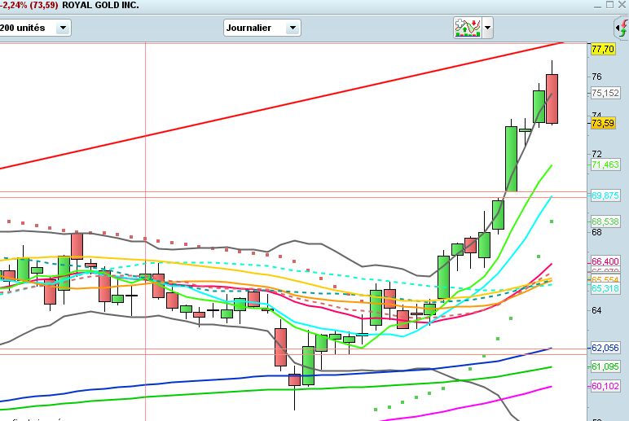The image size is (629, 421).
Task: Click the red-green arrows panel icon
Action: point(622,28)
